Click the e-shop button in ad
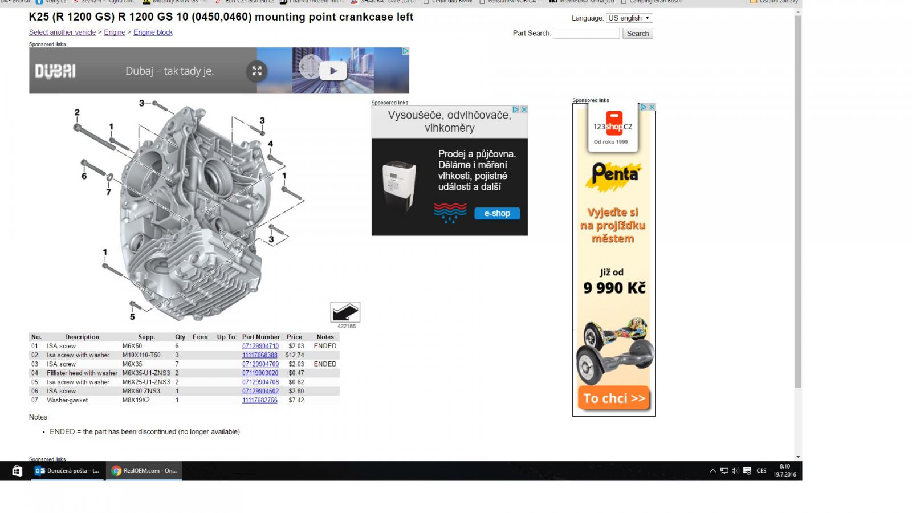 [496, 213]
